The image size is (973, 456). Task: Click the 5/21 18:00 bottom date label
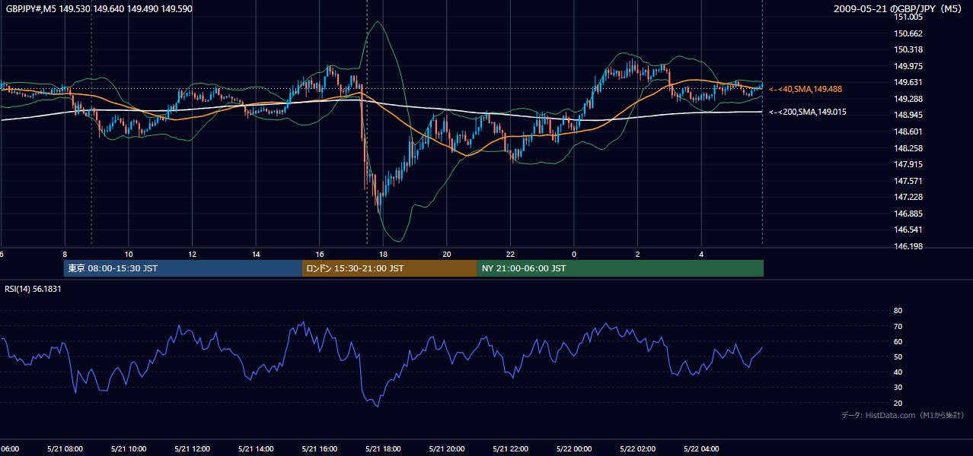383,449
